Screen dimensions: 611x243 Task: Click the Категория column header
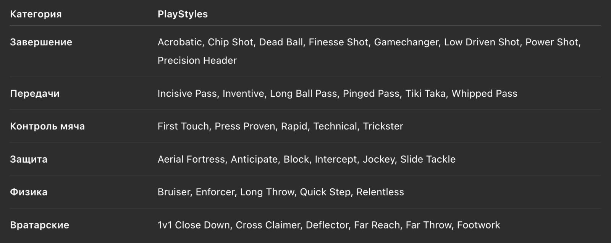pos(36,14)
